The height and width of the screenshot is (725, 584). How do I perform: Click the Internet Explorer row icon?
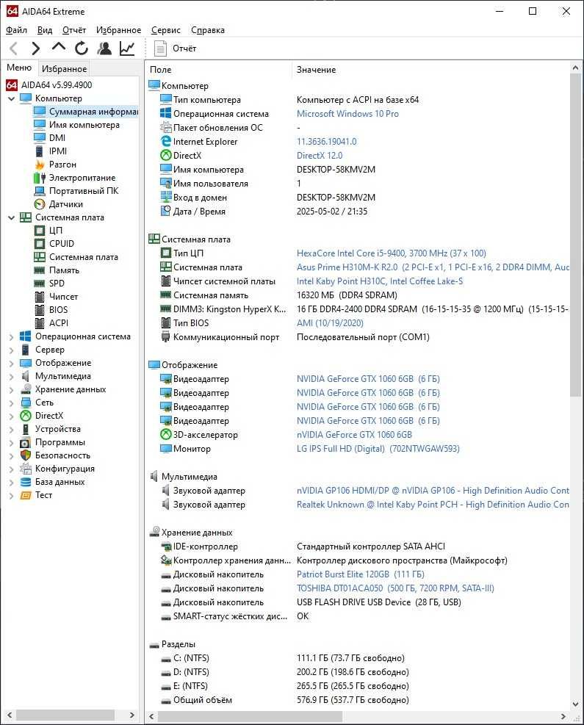pyautogui.click(x=165, y=142)
